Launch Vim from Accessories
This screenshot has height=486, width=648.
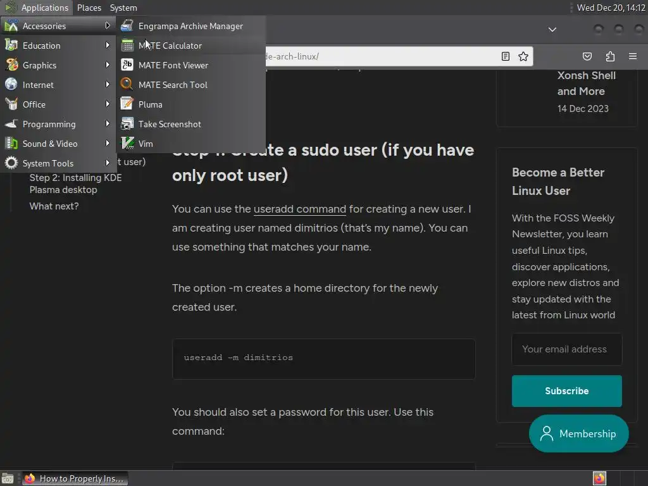(x=190, y=144)
